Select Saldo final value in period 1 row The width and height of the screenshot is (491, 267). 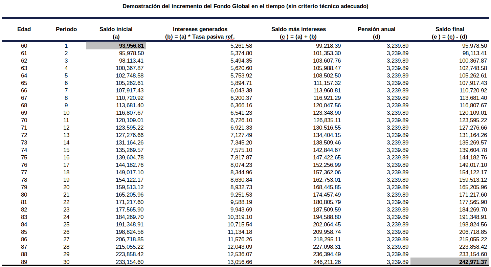click(x=474, y=46)
